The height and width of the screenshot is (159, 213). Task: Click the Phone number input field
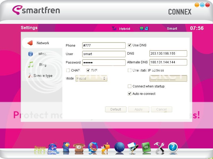104,46
